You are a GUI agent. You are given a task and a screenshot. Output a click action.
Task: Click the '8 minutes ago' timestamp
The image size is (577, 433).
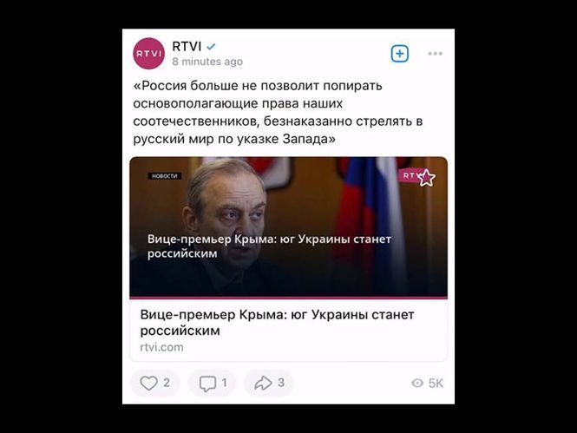click(207, 62)
